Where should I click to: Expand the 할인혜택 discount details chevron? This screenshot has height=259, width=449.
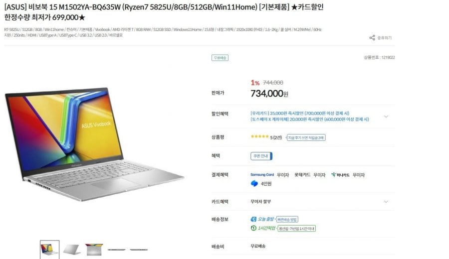click(386, 117)
